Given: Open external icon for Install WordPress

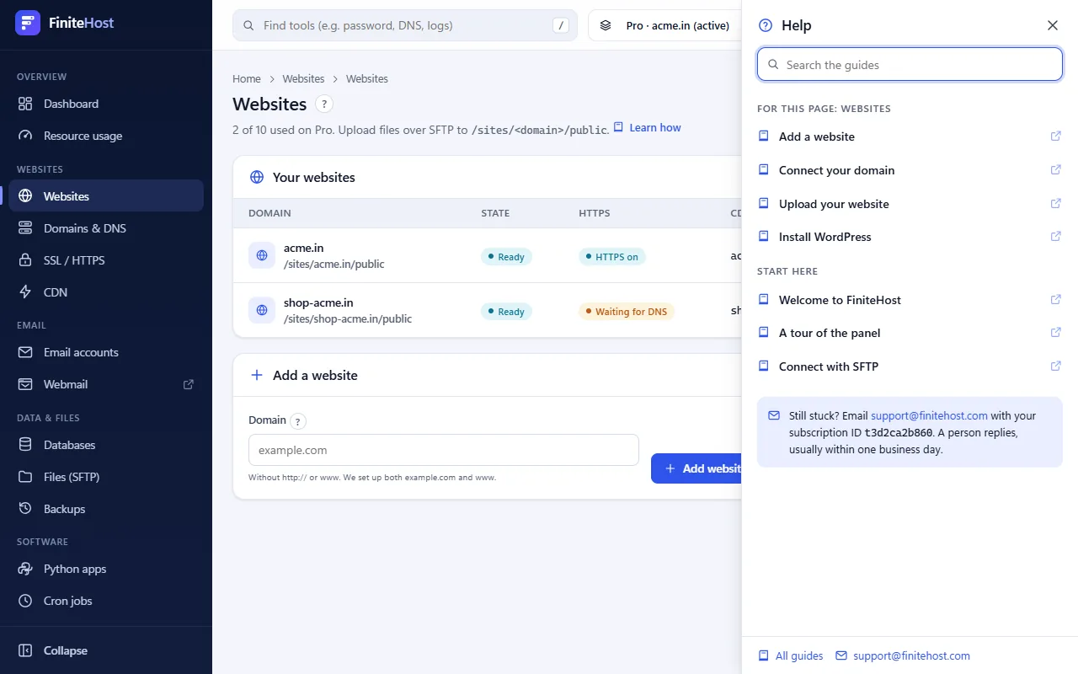Looking at the screenshot, I should pos(1056,237).
